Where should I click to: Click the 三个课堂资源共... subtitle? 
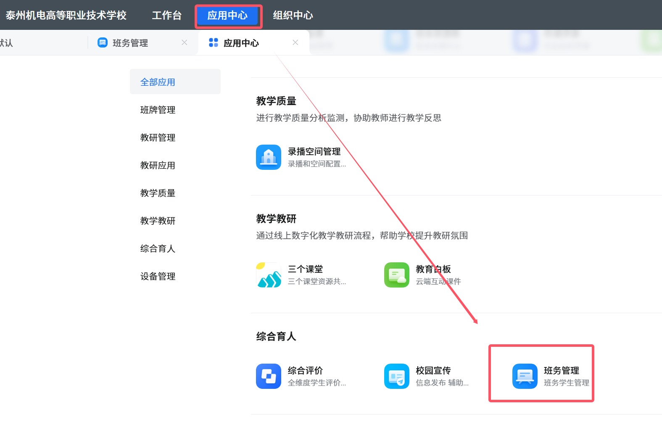(317, 281)
